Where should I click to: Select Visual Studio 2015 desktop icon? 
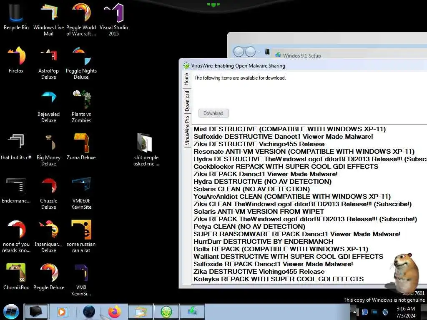(x=113, y=20)
